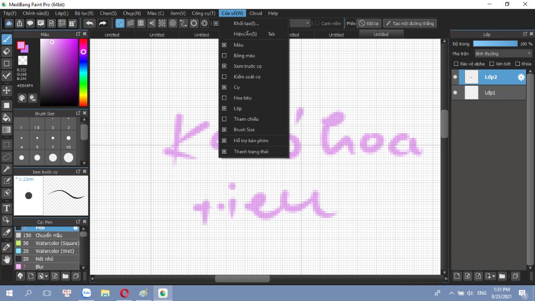Screen dimensions: 535x301
Task: Enable the concentric circle snap guide
Action: tap(172, 23)
